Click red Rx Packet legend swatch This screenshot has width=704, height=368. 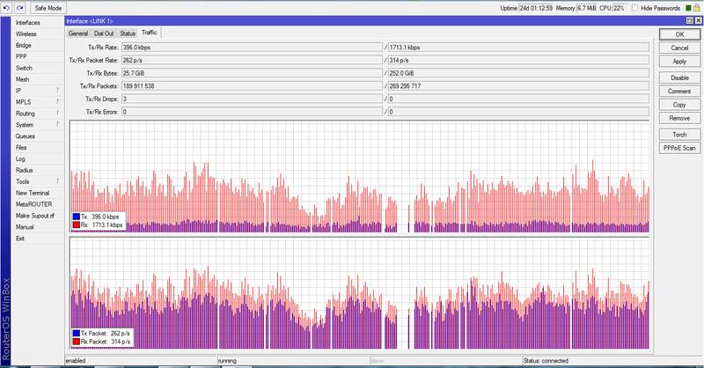pos(77,342)
